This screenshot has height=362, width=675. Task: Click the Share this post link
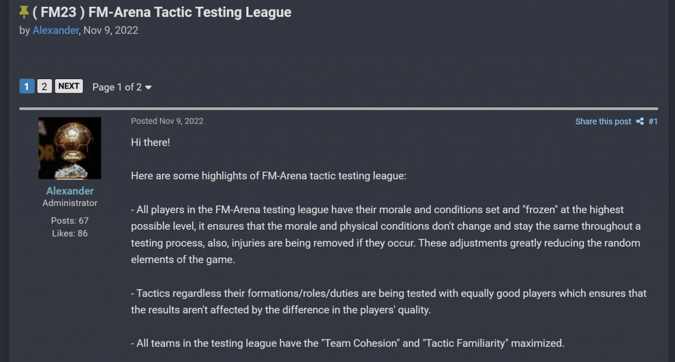[603, 122]
